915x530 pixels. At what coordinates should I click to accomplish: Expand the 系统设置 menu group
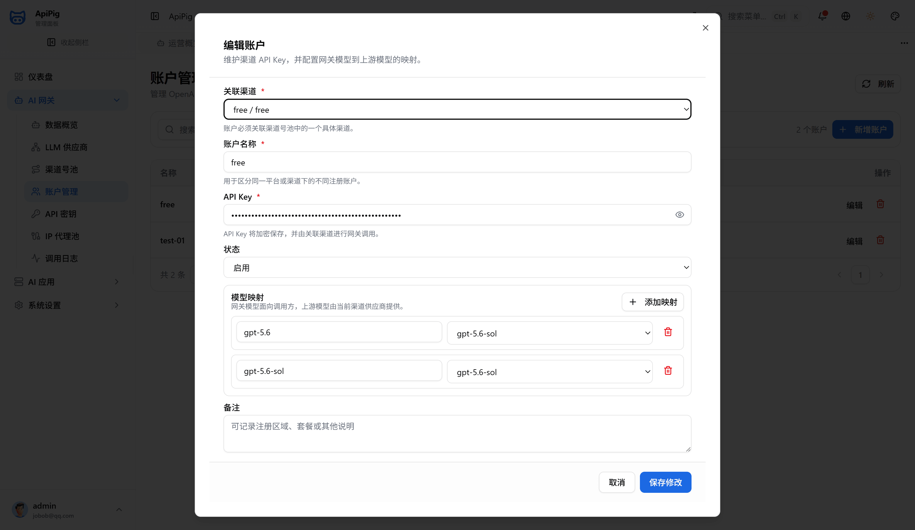tap(67, 305)
